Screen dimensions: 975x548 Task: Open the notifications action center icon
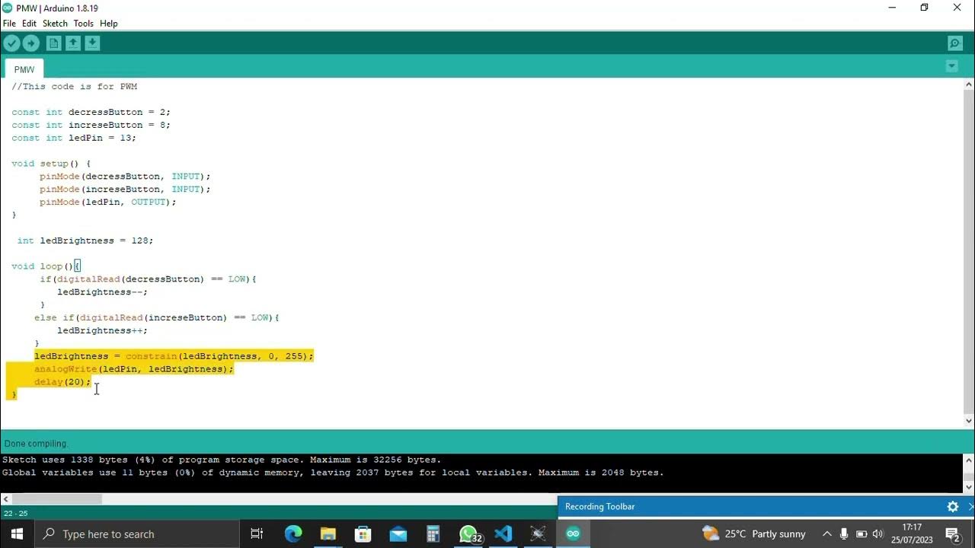(952, 534)
